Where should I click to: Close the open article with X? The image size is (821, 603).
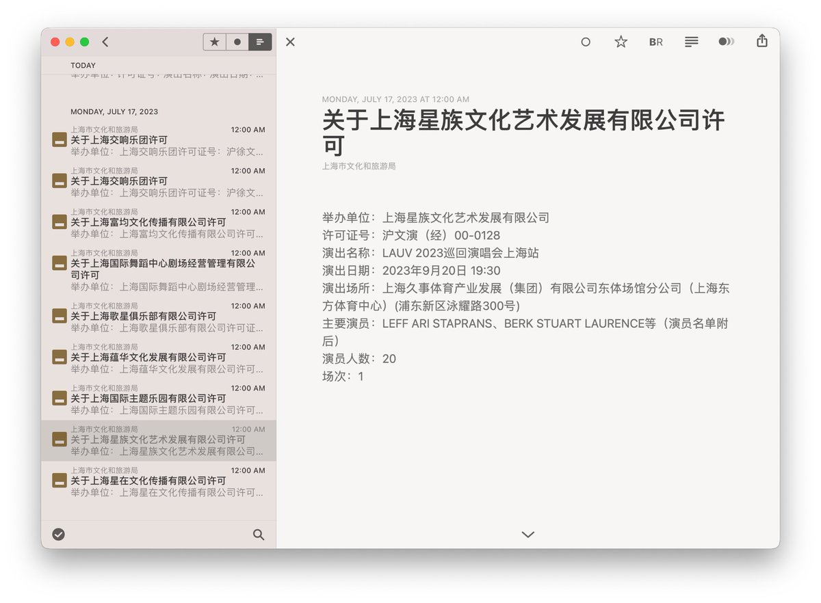[x=290, y=42]
